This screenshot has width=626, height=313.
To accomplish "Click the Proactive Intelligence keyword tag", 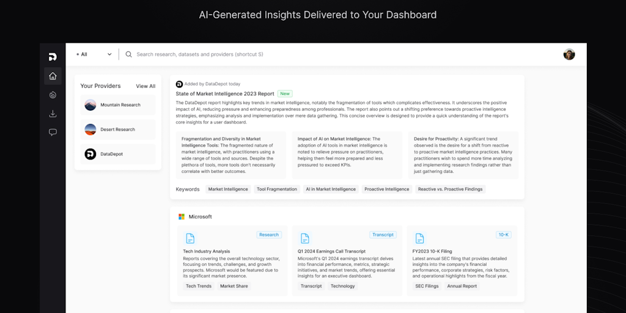I will (x=386, y=189).
